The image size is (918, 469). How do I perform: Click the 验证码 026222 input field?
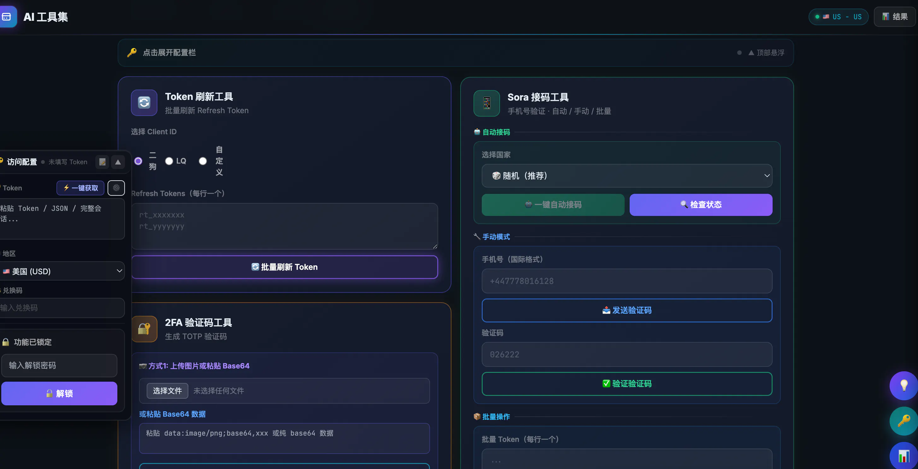point(627,354)
